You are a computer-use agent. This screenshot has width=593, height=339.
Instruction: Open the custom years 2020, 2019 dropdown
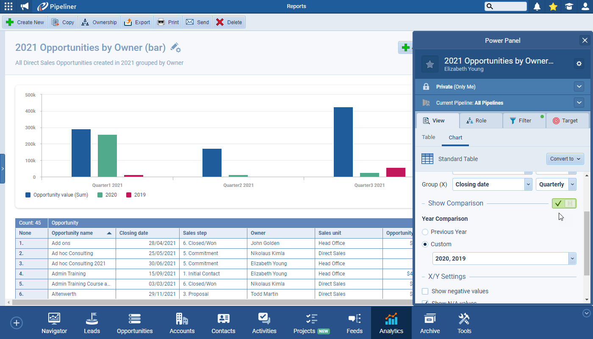click(504, 258)
